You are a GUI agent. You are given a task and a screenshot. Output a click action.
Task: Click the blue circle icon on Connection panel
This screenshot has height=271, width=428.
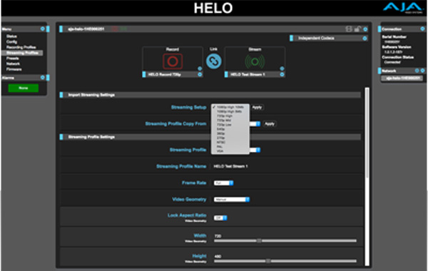click(x=422, y=29)
